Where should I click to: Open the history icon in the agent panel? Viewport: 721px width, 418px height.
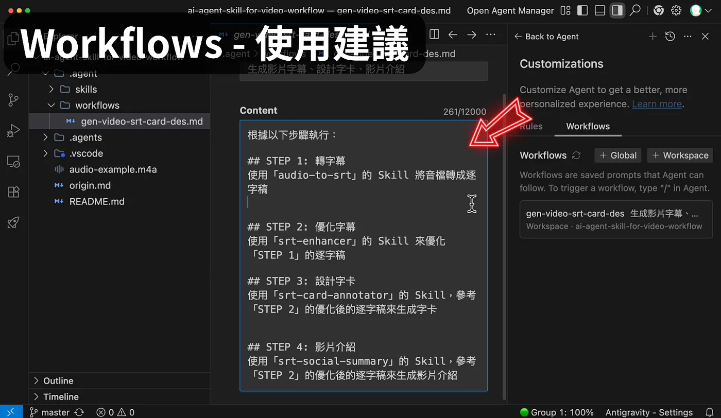670,37
